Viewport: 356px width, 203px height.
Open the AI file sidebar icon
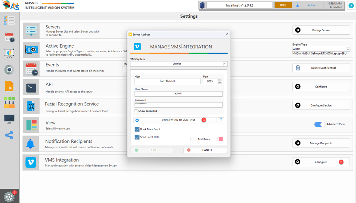click(x=9, y=86)
